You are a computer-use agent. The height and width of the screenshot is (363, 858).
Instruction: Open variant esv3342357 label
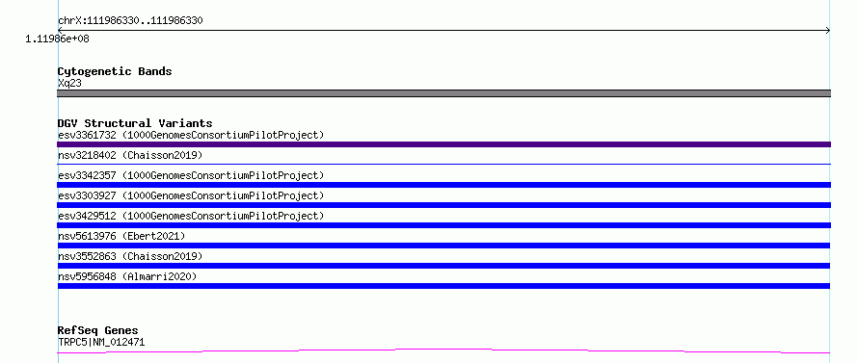coord(191,175)
